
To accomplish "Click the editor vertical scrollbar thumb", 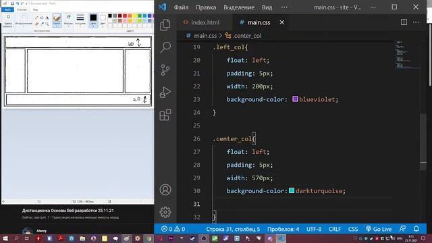I will pyautogui.click(x=423, y=142).
